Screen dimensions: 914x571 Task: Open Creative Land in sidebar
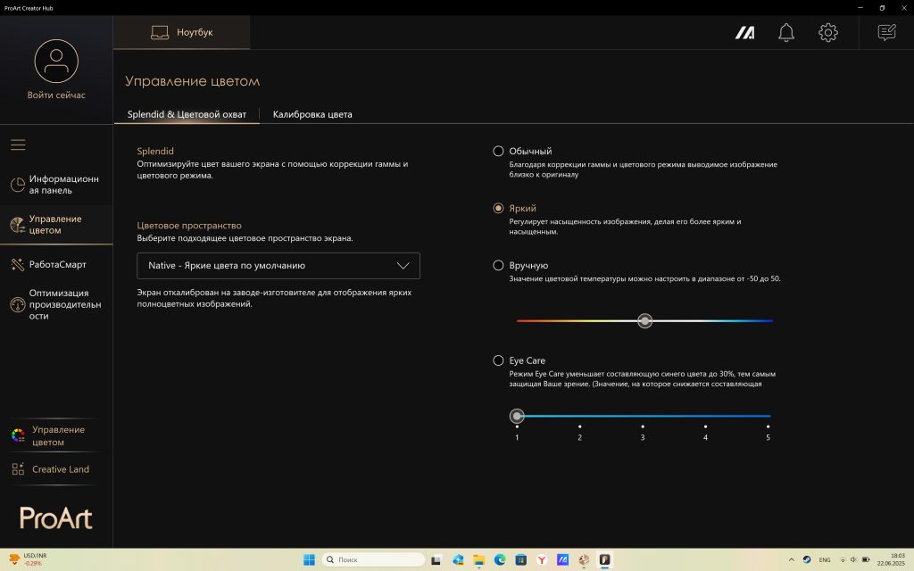click(51, 469)
